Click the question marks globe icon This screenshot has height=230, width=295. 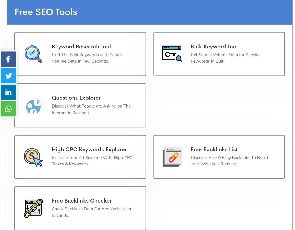pos(34,106)
